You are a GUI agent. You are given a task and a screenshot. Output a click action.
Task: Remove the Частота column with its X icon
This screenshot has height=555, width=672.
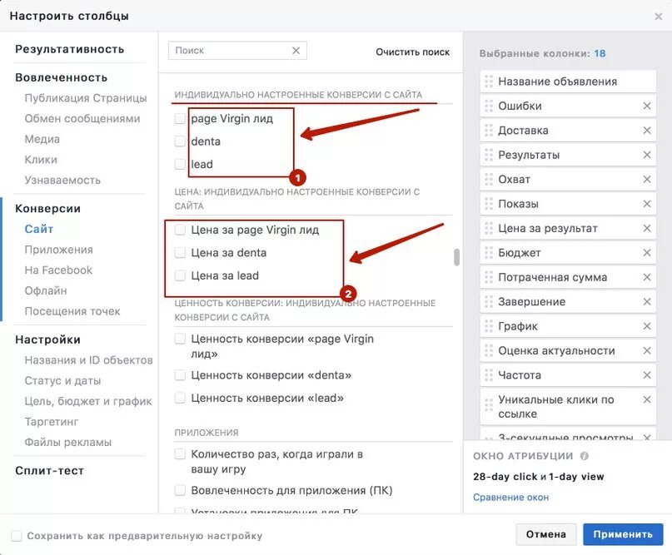tap(647, 374)
